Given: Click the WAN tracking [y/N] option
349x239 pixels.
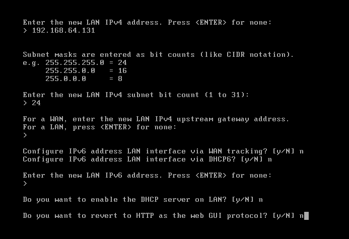Looking at the screenshot, I should pos(284,151).
